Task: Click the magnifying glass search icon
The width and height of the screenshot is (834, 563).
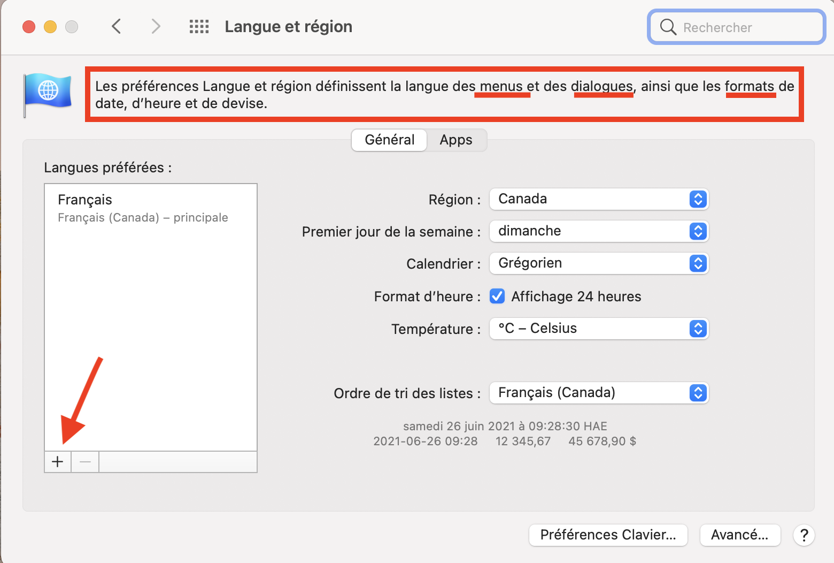Action: pyautogui.click(x=668, y=27)
